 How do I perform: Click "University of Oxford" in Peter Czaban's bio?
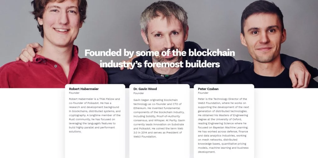(x=229, y=119)
